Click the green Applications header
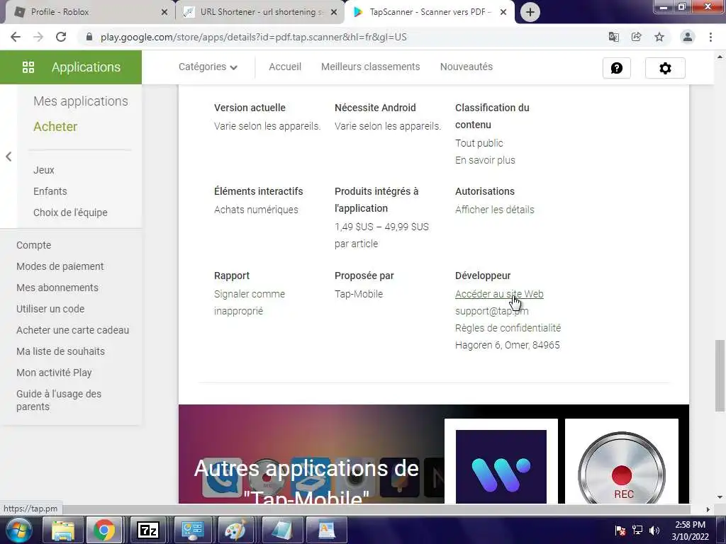 (x=71, y=67)
